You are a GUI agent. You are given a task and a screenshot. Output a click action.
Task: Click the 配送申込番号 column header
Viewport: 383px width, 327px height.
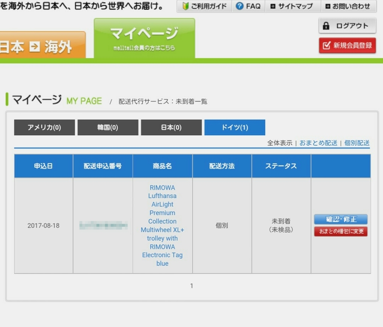(103, 166)
